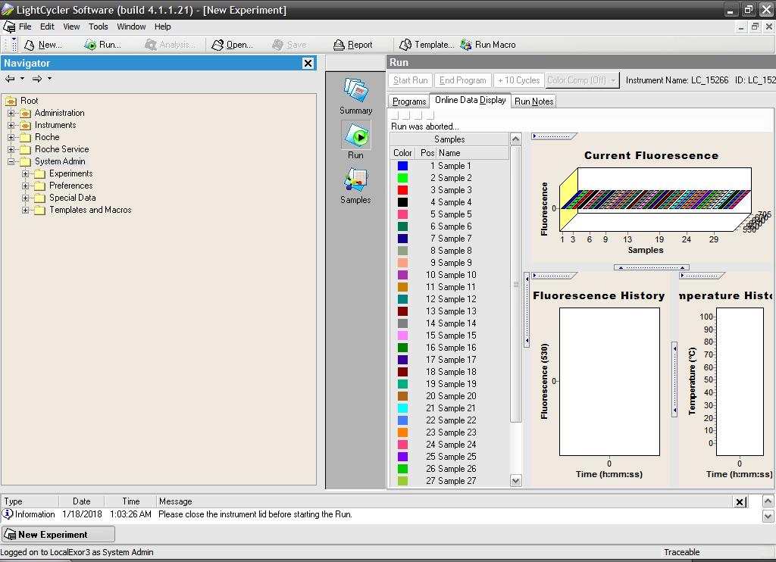Click the blue color swatch for Sample 1
The image size is (776, 562).
[x=403, y=166]
